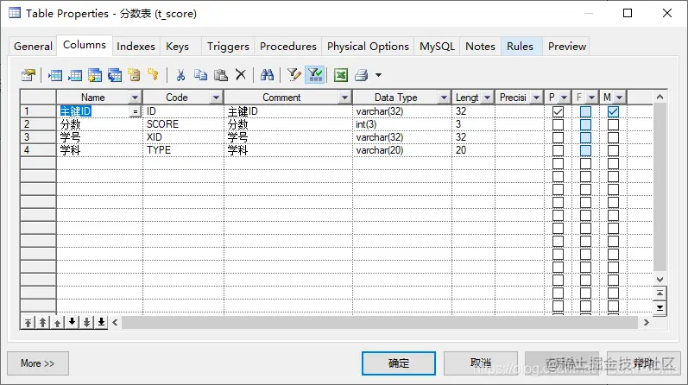The height and width of the screenshot is (385, 688).
Task: Click the ellipsis button in 主键ID name cell
Action: [x=136, y=112]
